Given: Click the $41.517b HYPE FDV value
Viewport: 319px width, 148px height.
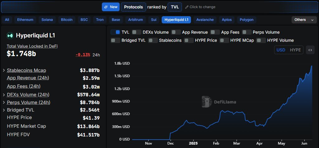Looking at the screenshot, I should (88, 135).
